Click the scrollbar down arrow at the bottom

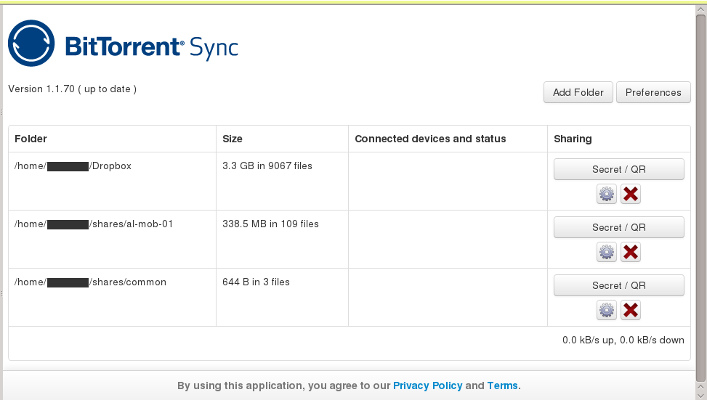click(700, 396)
